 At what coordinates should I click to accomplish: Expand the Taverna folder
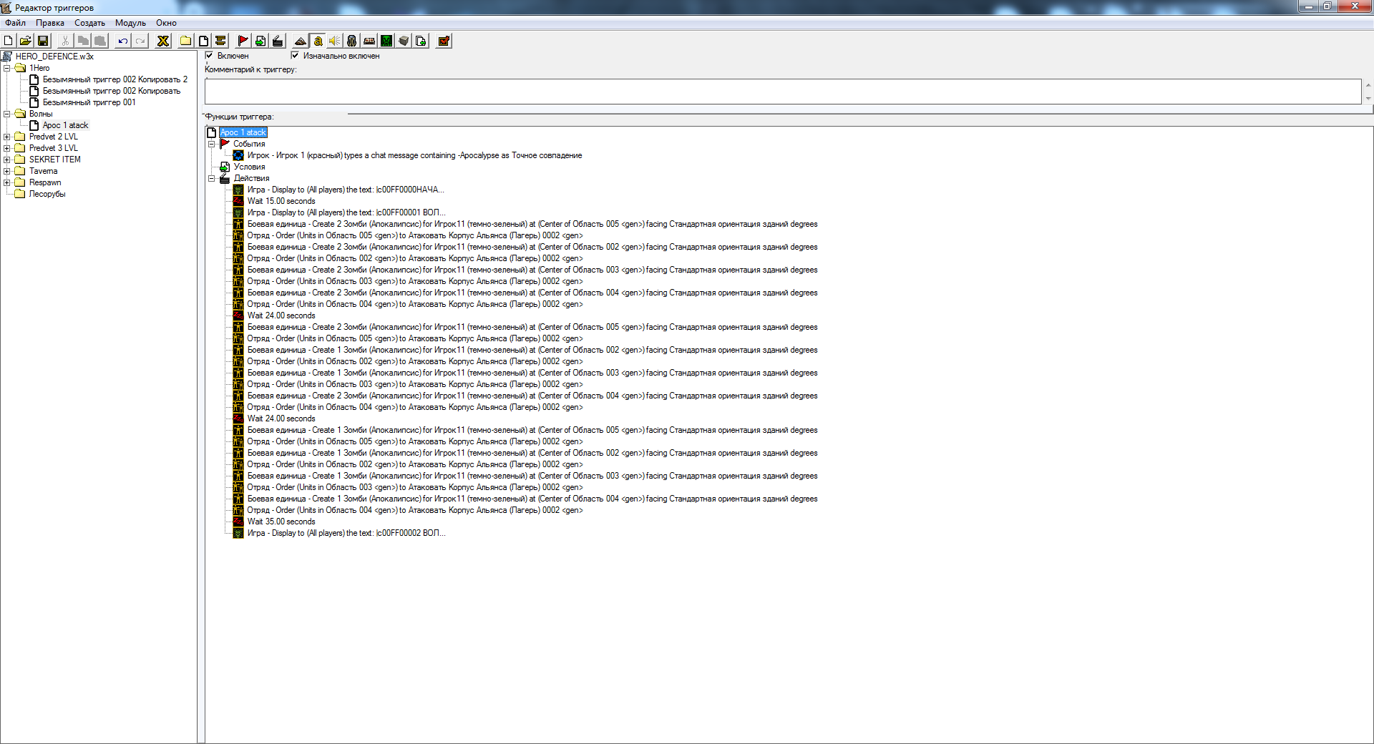pyautogui.click(x=7, y=171)
